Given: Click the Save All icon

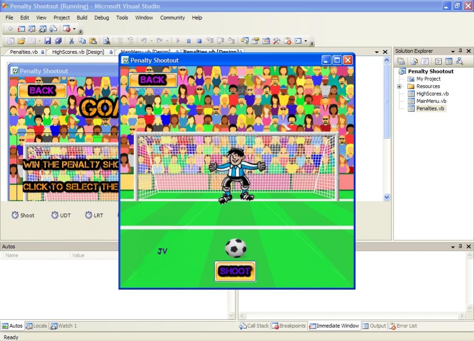Looking at the screenshot, I should point(58,41).
